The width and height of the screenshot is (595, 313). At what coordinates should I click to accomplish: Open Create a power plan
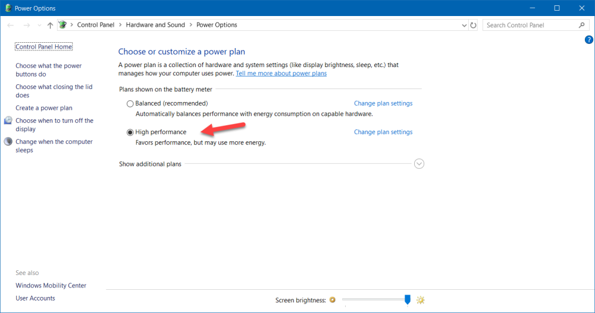[x=44, y=108]
